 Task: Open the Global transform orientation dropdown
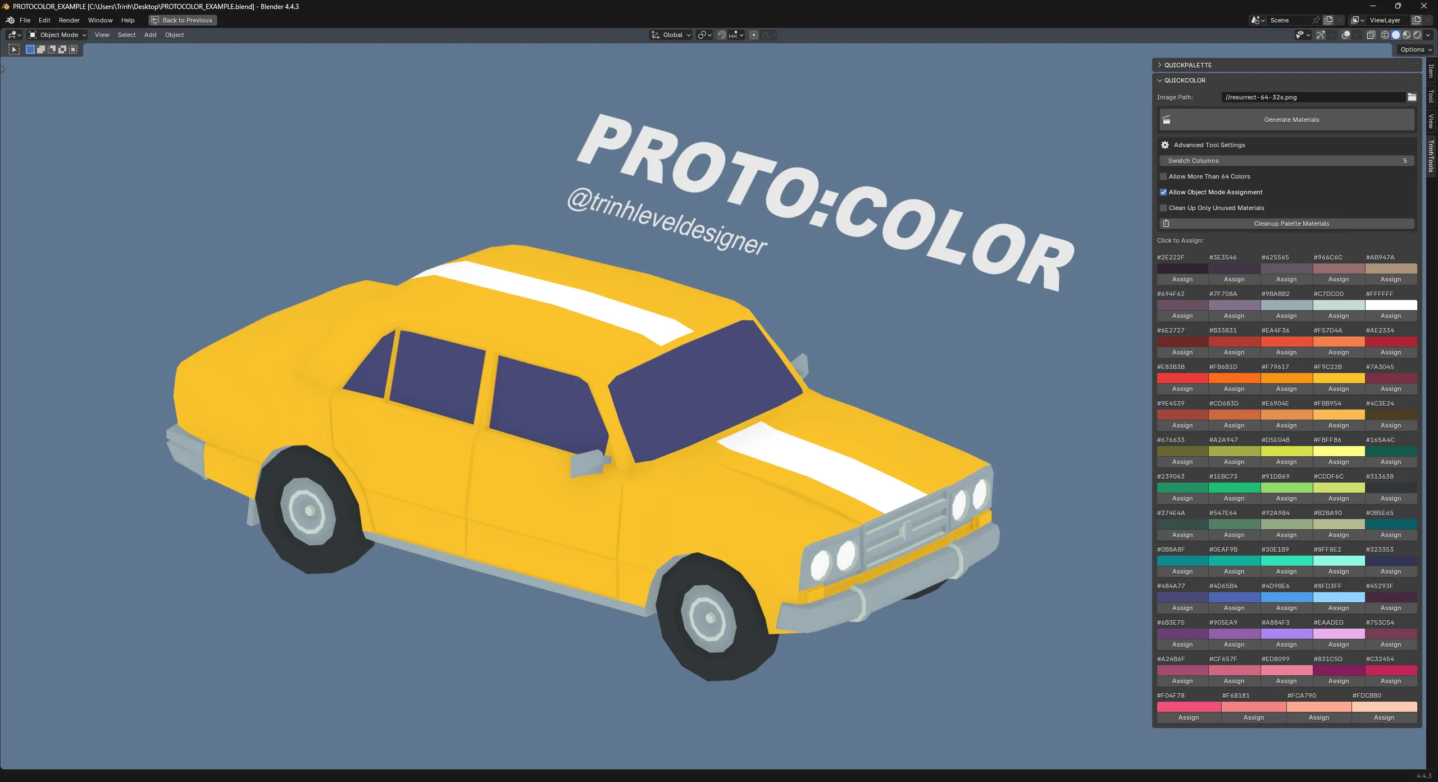[672, 35]
